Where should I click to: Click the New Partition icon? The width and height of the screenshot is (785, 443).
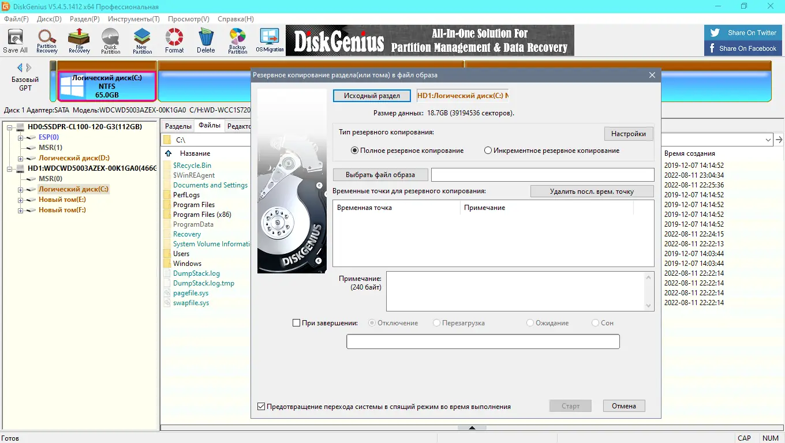(142, 41)
